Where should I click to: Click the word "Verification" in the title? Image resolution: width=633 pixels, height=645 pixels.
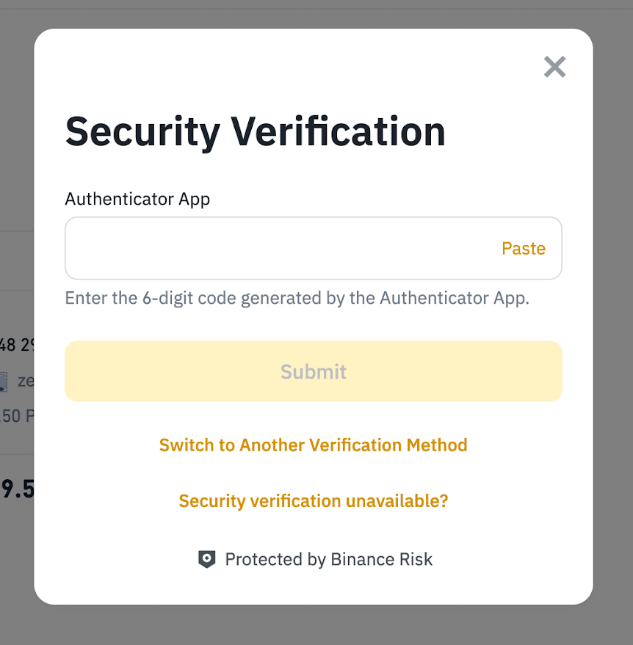[x=338, y=132]
